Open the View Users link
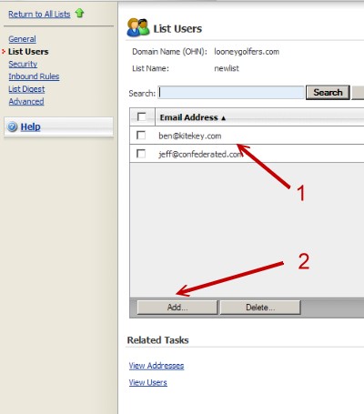This screenshot has height=414, width=364. (147, 382)
